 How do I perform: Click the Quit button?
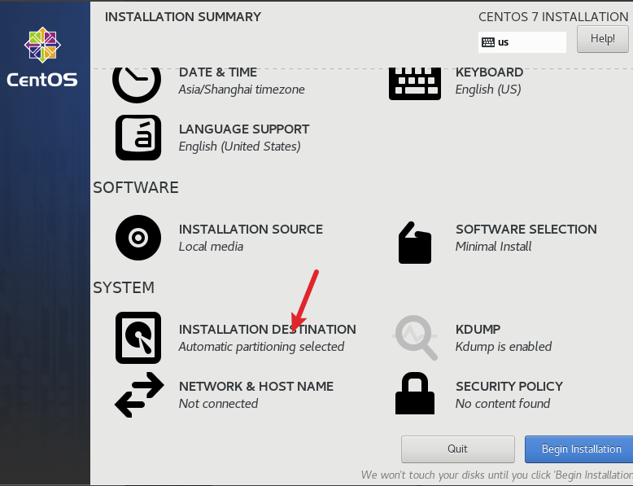tap(458, 449)
